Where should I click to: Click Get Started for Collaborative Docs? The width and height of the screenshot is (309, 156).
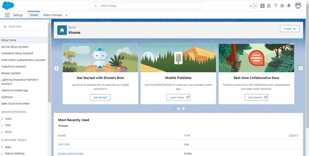(x=256, y=97)
